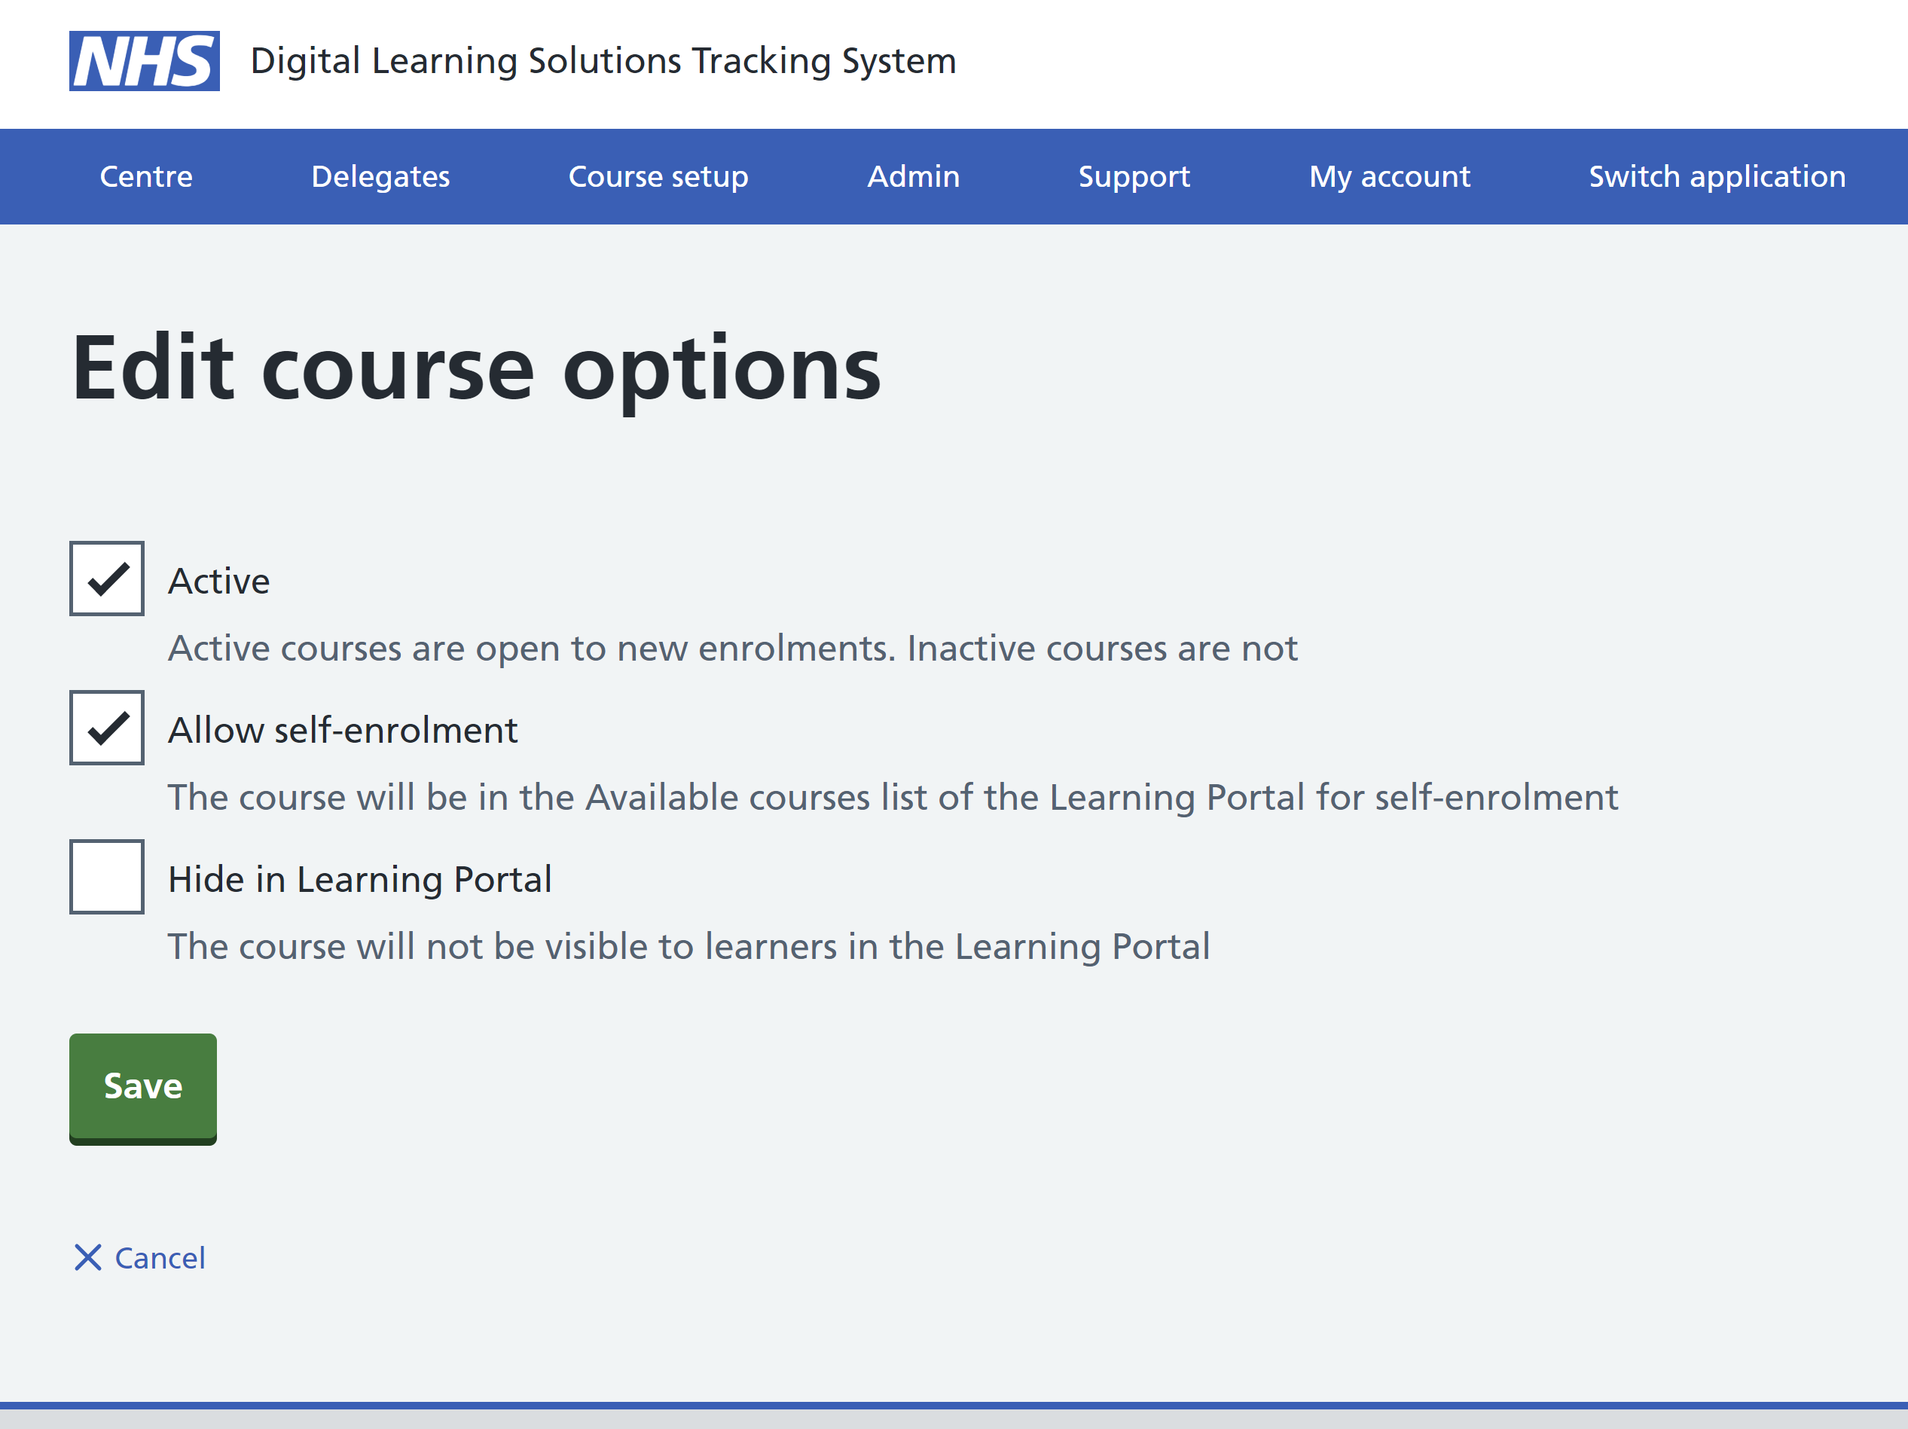This screenshot has width=1908, height=1429.
Task: Enable Hide in Learning Portal checkbox
Action: point(107,877)
